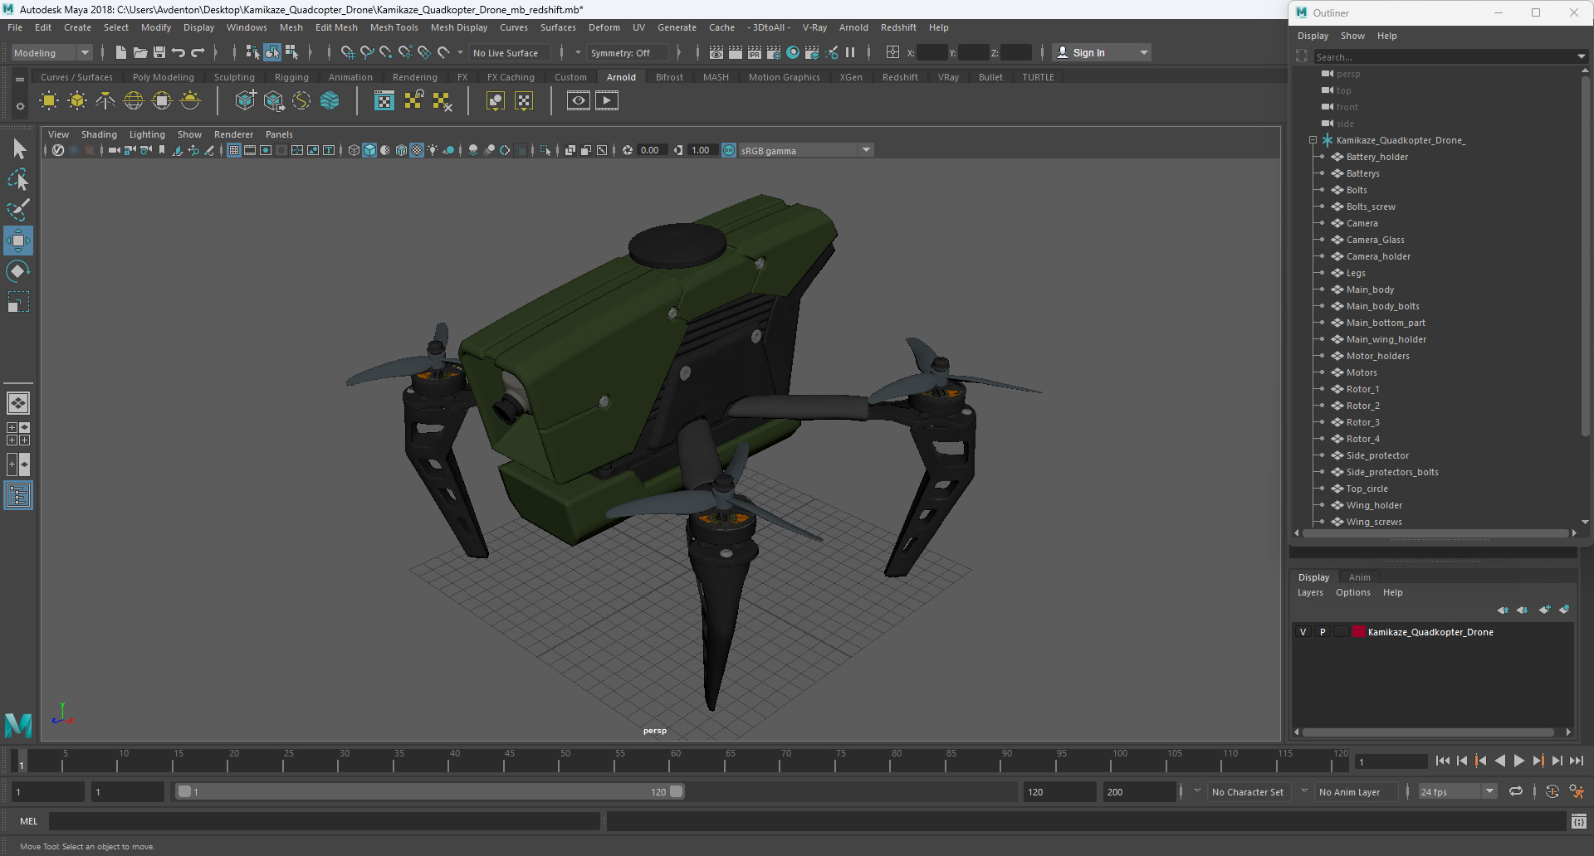Toggle sRGB gamma view transform ON button
Viewport: 1594px width, 856px height.
point(729,150)
